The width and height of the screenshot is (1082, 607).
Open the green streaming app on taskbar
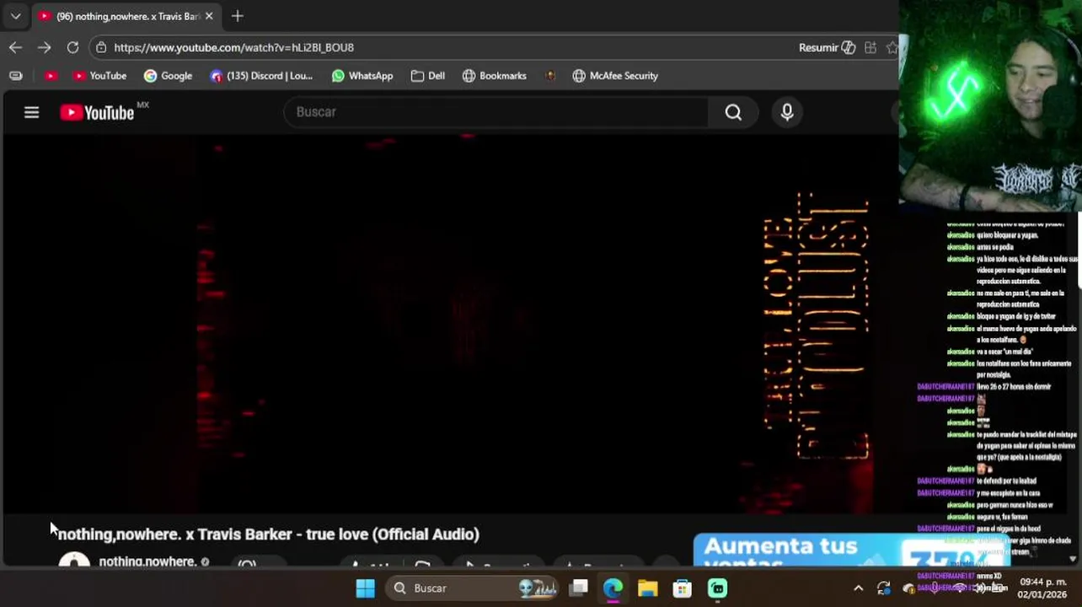pos(717,588)
